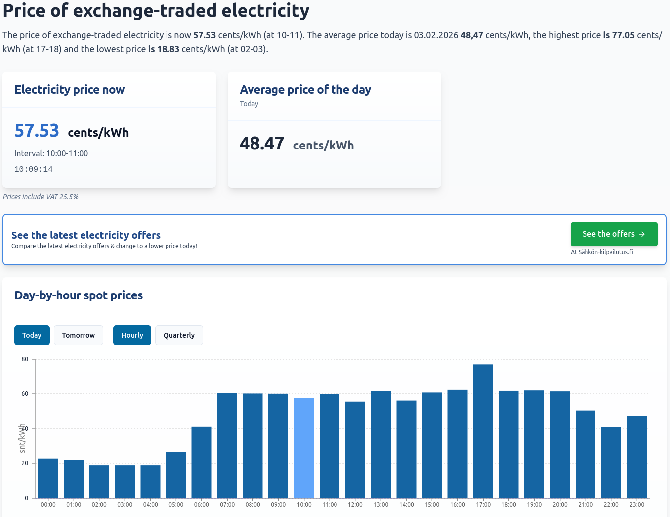Click the Prices include VAT 25.5% note
Screen dimensions: 670x517
(x=41, y=197)
